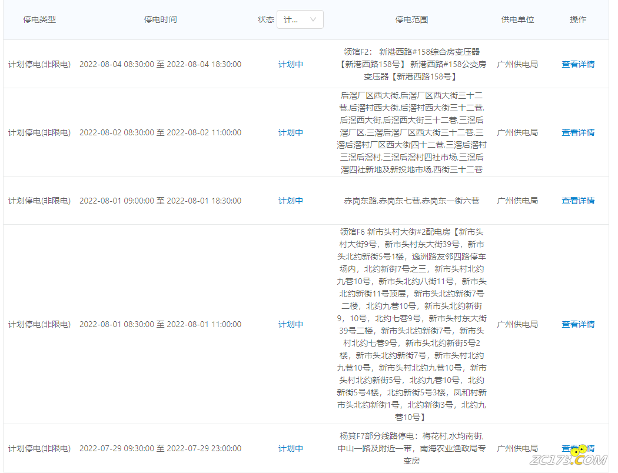Open 查看详情 for 2022-08-01 08:30:00 outage
Image resolution: width=618 pixels, height=473 pixels.
(x=578, y=324)
